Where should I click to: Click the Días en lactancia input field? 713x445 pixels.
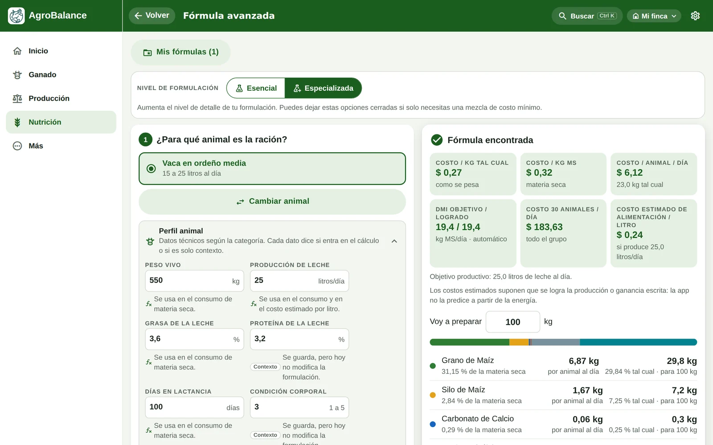point(194,407)
